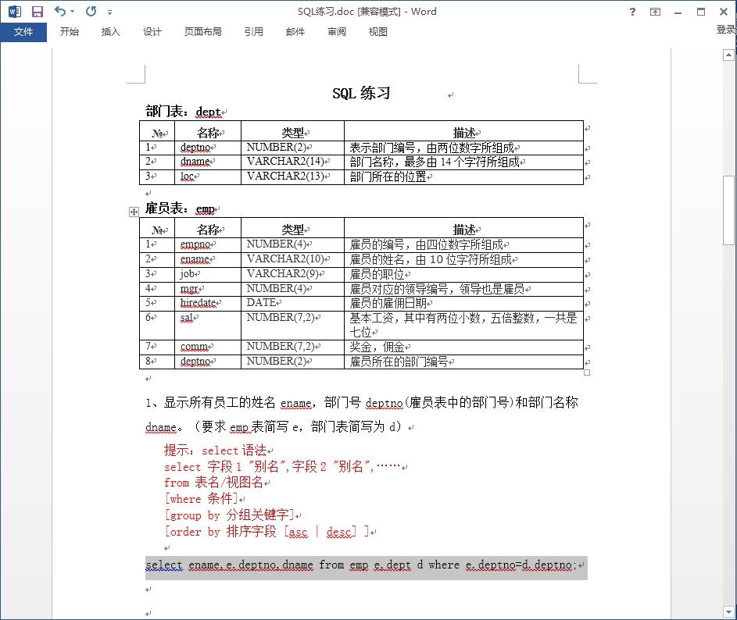Click the dept table cell loc
This screenshot has width=737, height=620.
(x=208, y=176)
